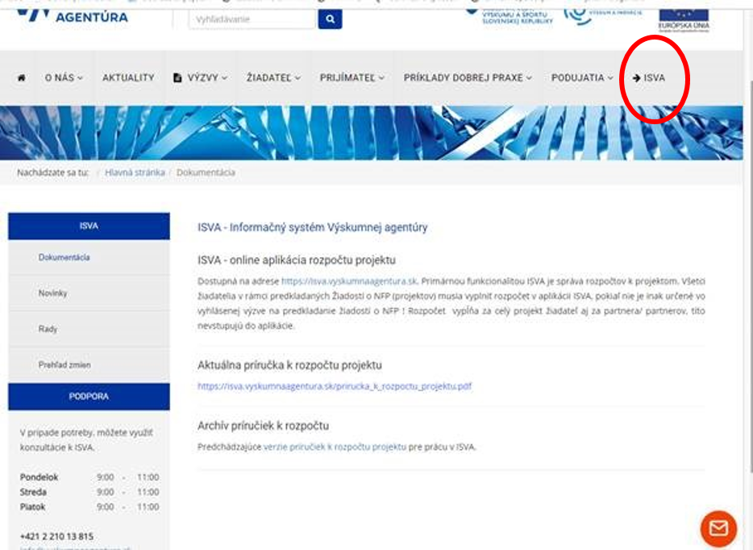Expand the PRIJÍMATEĽ dropdown menu
Viewport: 753px width, 550px height.
click(352, 78)
